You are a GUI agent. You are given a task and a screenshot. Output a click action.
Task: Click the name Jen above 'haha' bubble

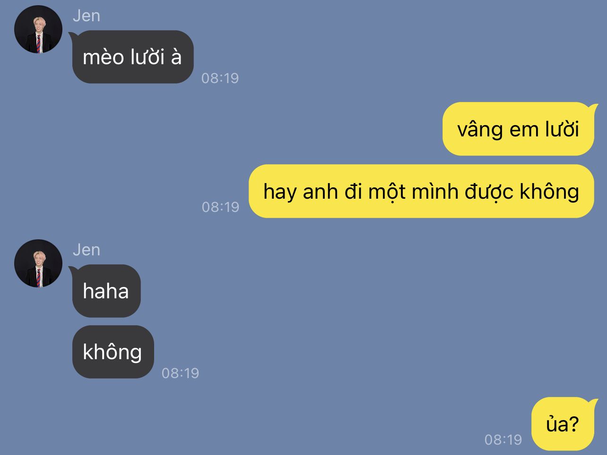pyautogui.click(x=87, y=250)
